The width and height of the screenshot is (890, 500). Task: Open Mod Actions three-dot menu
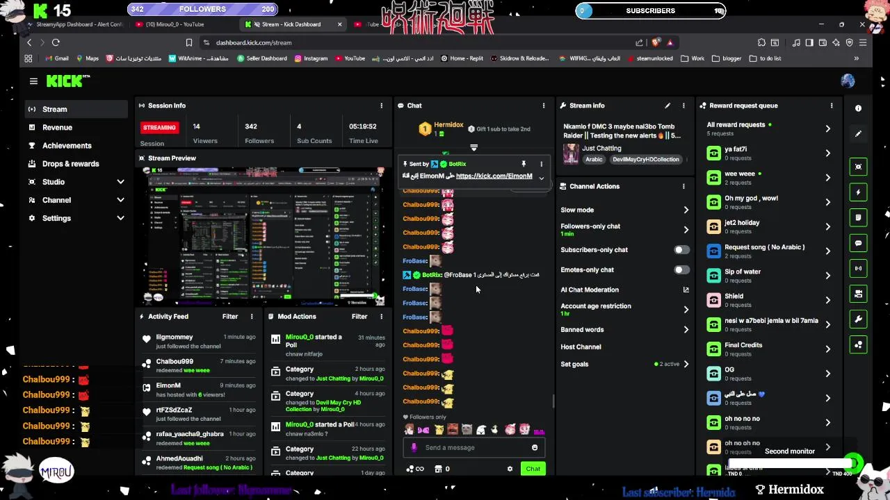pos(381,317)
